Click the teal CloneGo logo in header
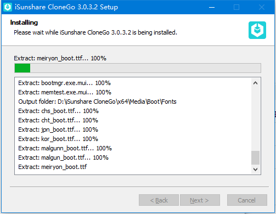The width and height of the screenshot is (276, 214). pyautogui.click(x=257, y=30)
